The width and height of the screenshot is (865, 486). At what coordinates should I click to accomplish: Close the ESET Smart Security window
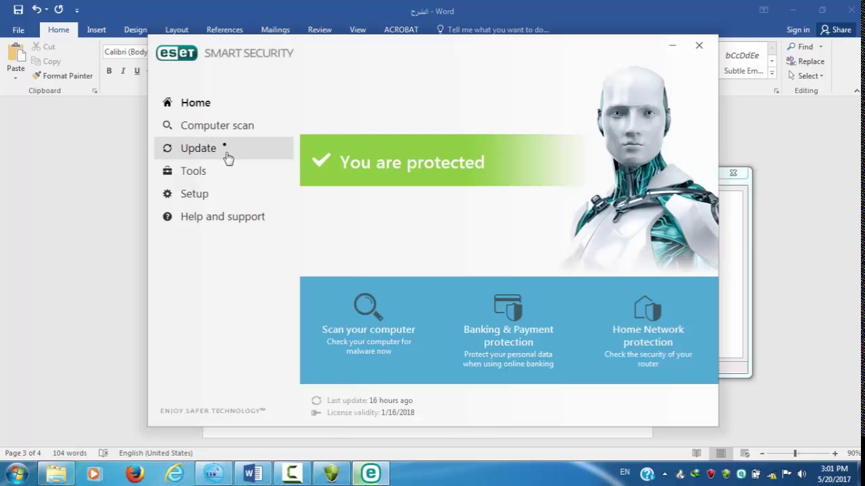click(x=699, y=45)
